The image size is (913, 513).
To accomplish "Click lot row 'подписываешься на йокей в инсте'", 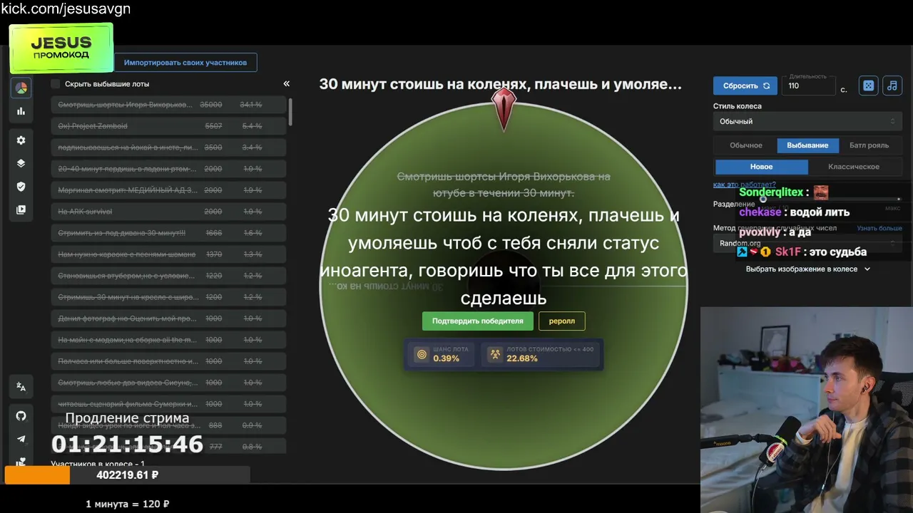I will pos(168,147).
